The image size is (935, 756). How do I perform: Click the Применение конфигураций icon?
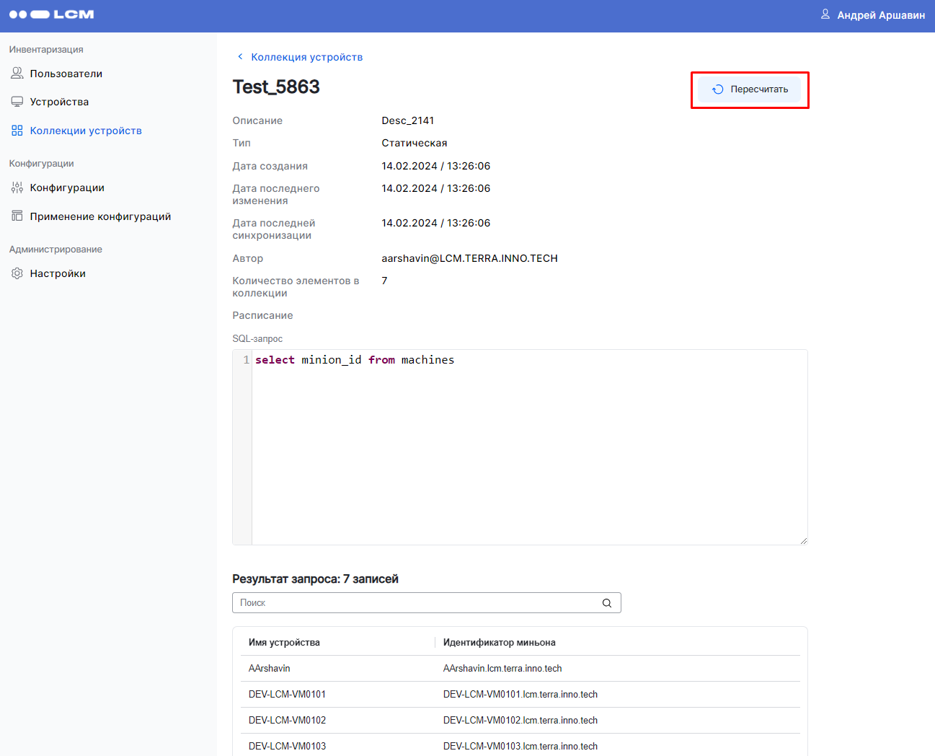click(x=17, y=216)
